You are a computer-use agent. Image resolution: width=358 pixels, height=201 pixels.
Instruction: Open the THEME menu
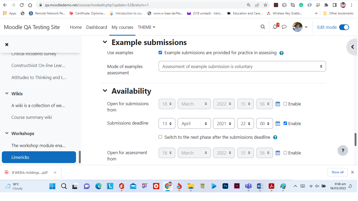point(147,27)
